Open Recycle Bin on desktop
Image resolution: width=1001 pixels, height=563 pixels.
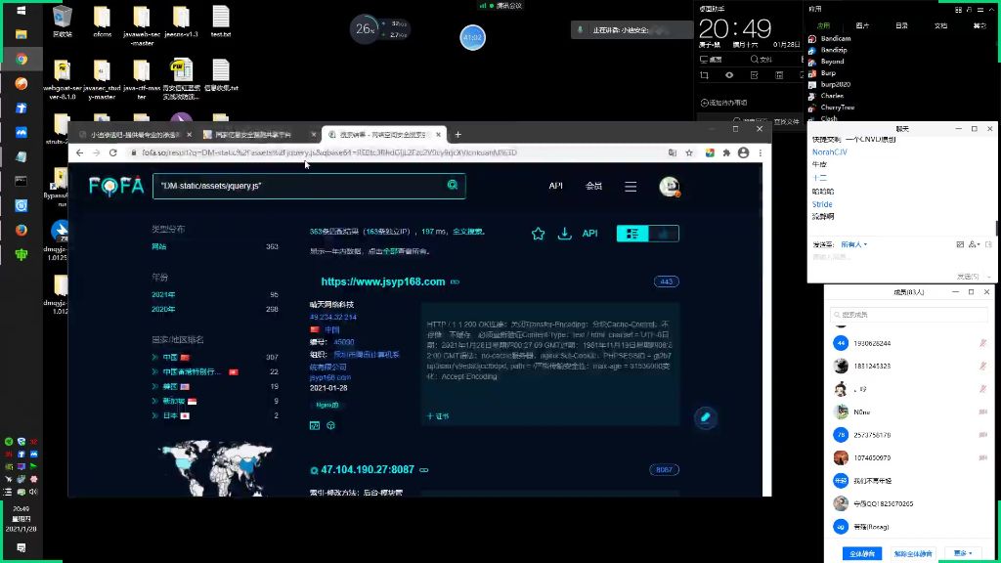pyautogui.click(x=62, y=22)
